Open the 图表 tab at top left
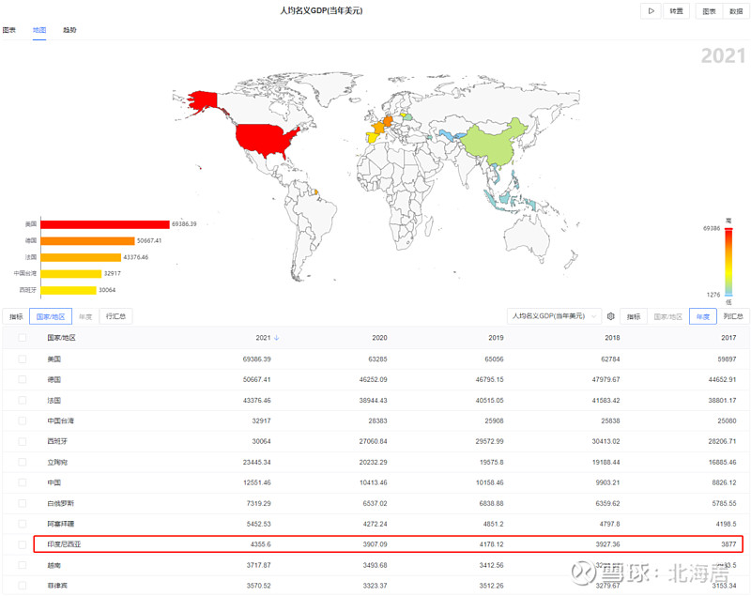This screenshot has width=751, height=596. pyautogui.click(x=9, y=30)
